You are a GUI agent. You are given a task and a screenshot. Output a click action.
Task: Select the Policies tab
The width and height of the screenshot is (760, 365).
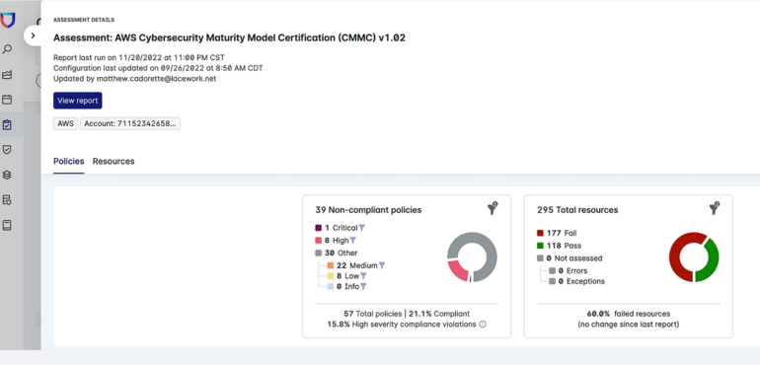[69, 162]
